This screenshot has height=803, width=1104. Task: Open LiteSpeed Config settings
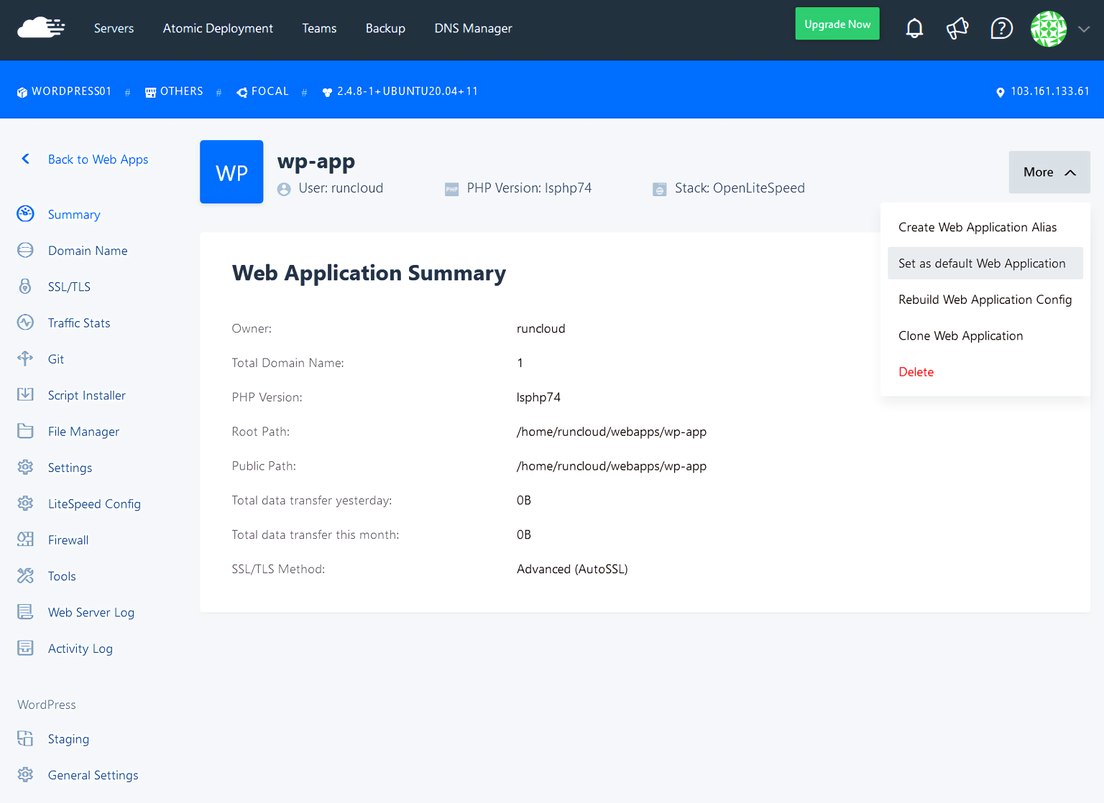point(94,503)
